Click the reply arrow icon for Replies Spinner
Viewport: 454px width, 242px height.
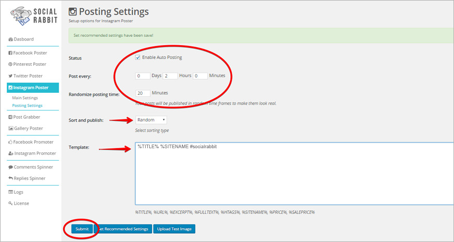coord(10,178)
